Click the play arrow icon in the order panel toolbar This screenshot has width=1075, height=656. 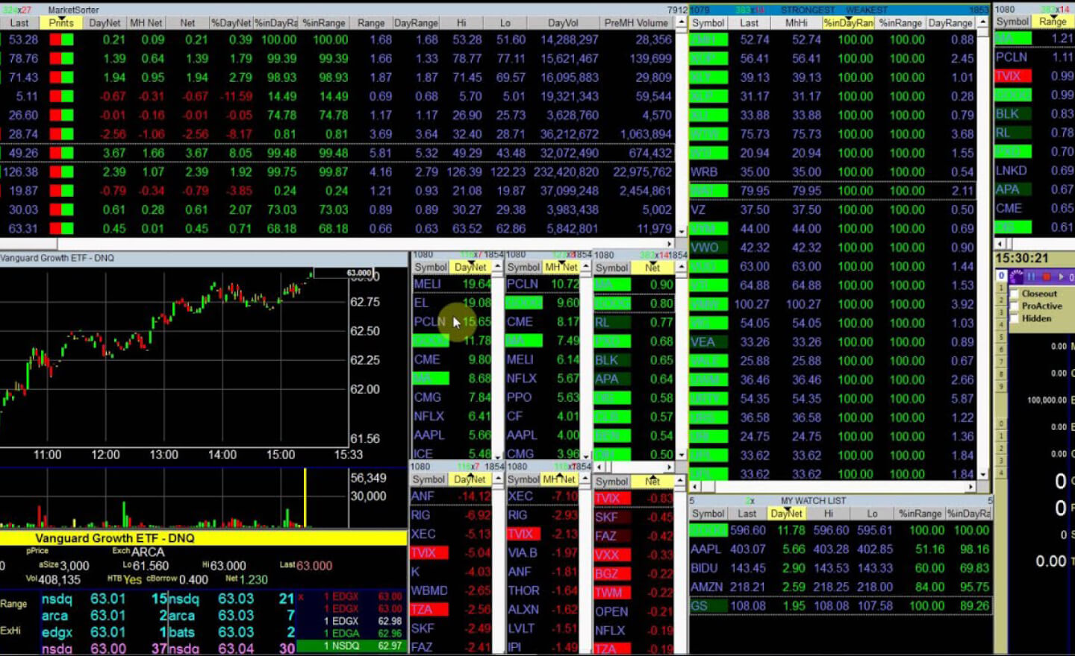1061,277
